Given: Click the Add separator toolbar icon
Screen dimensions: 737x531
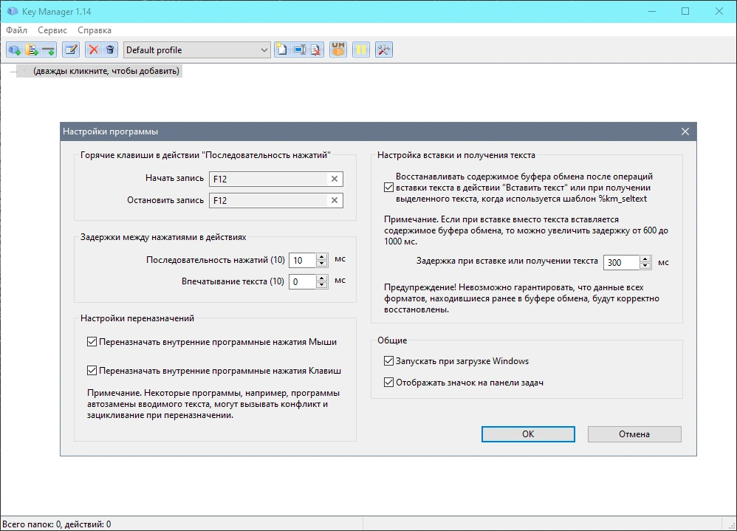Looking at the screenshot, I should [49, 49].
